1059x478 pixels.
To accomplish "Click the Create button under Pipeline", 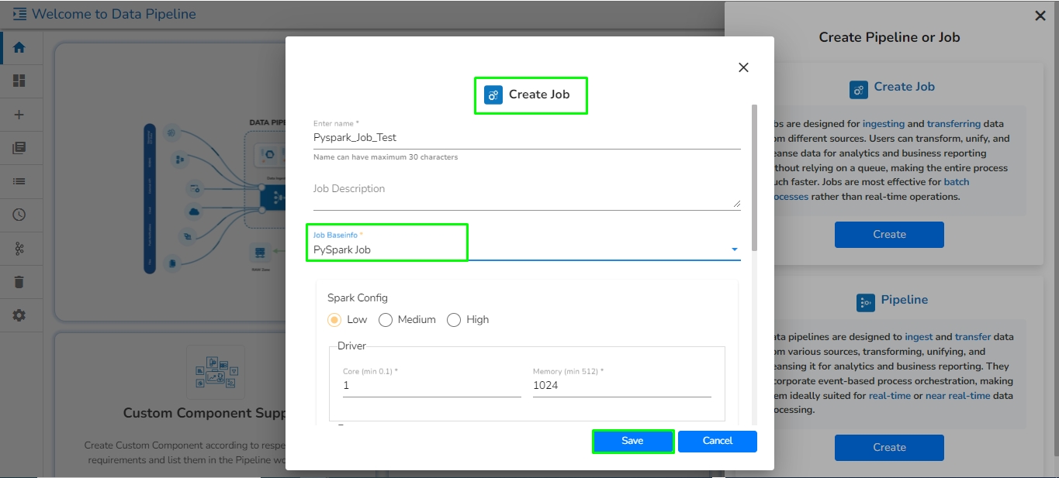I will tap(889, 447).
